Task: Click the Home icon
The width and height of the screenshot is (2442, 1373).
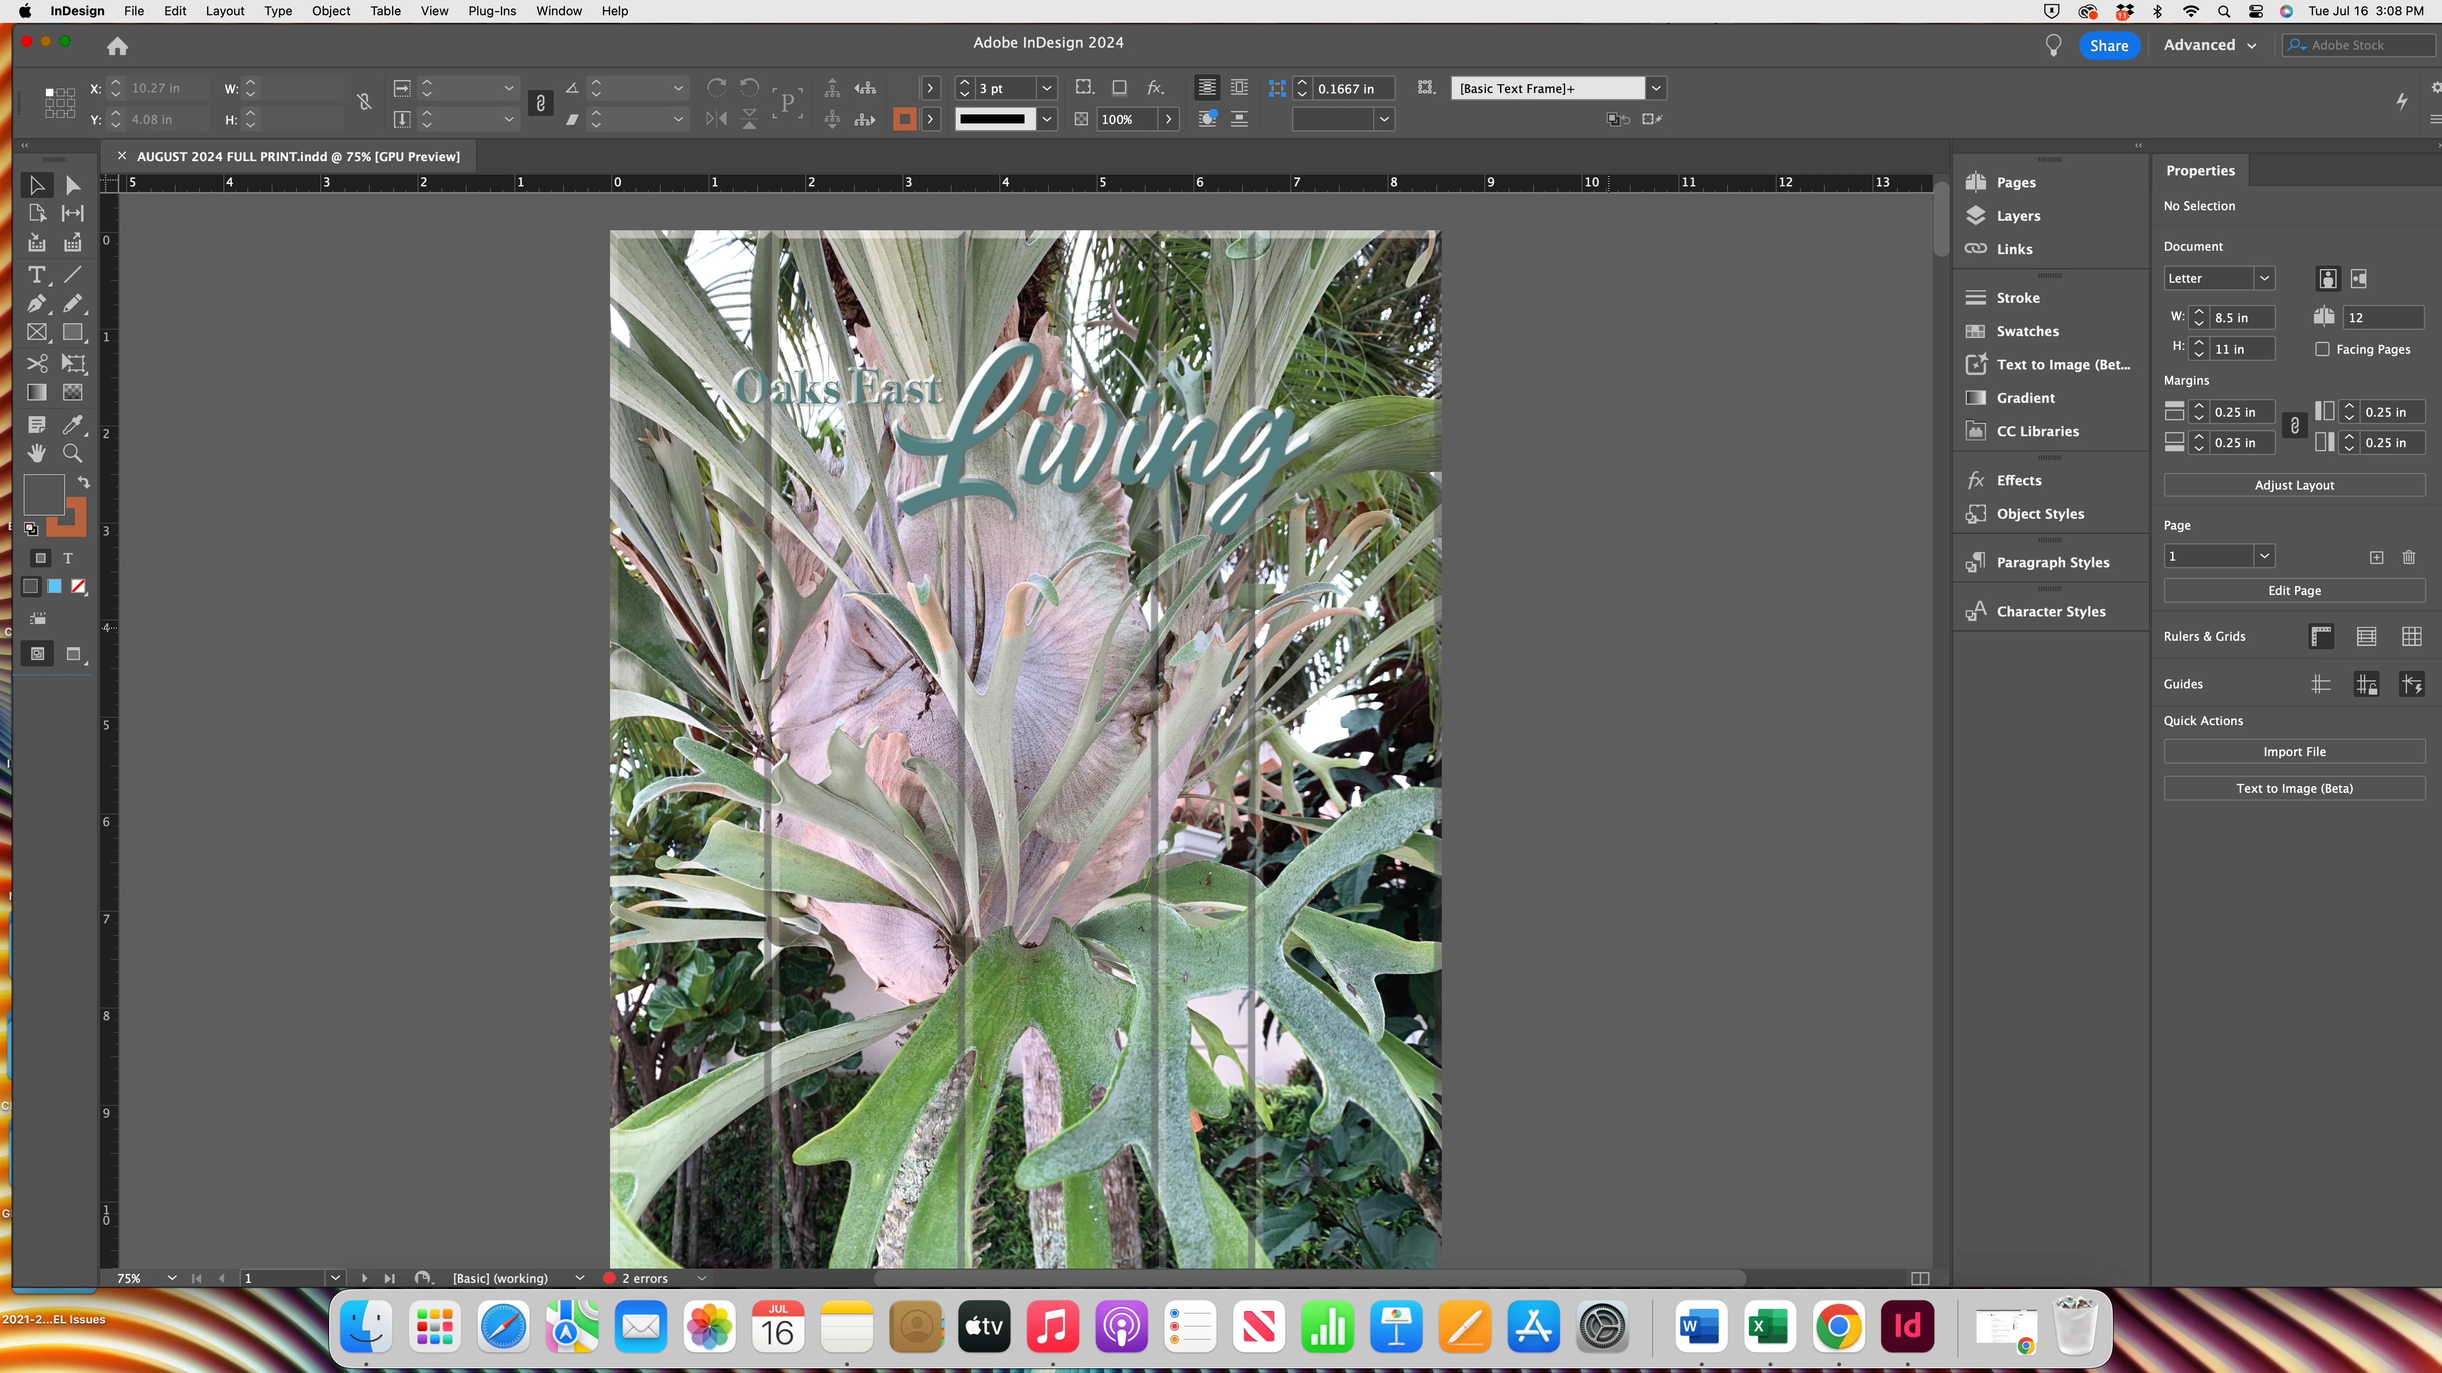Action: point(117,45)
